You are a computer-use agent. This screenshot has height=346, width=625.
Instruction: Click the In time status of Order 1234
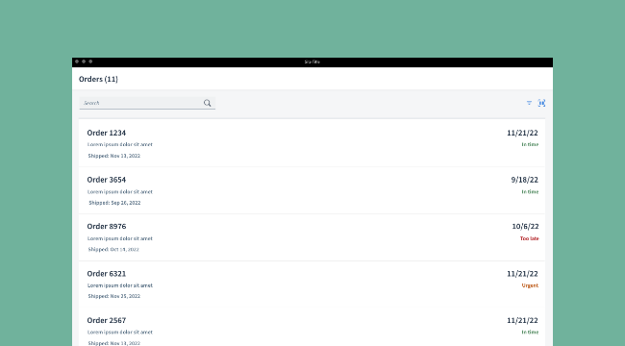point(530,144)
